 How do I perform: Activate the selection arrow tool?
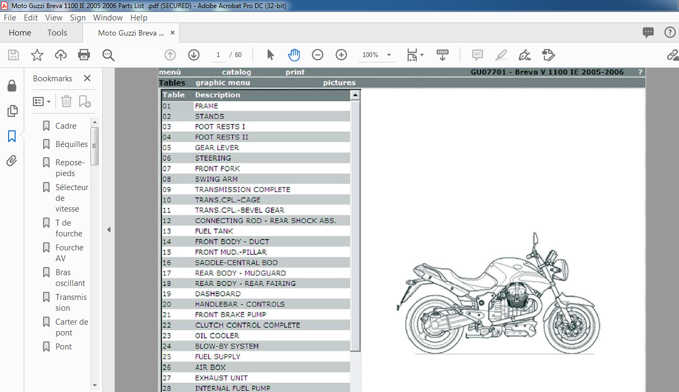tap(270, 55)
